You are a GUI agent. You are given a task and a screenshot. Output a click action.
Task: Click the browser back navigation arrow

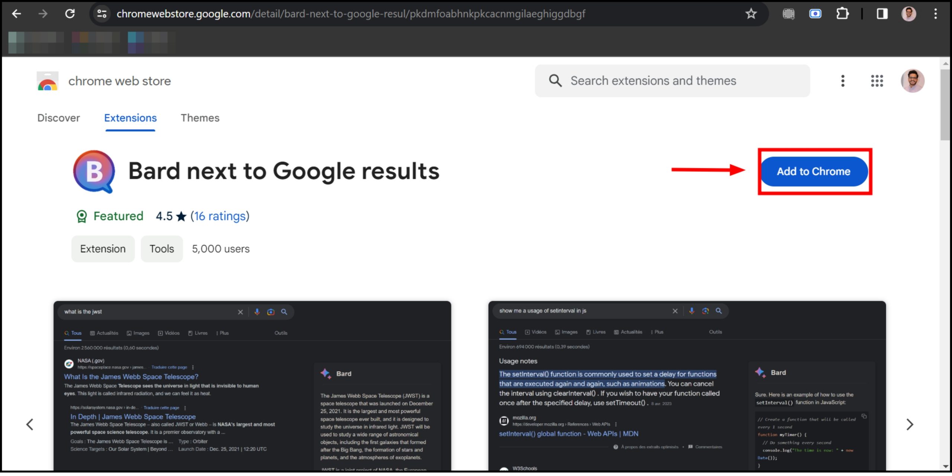[16, 14]
